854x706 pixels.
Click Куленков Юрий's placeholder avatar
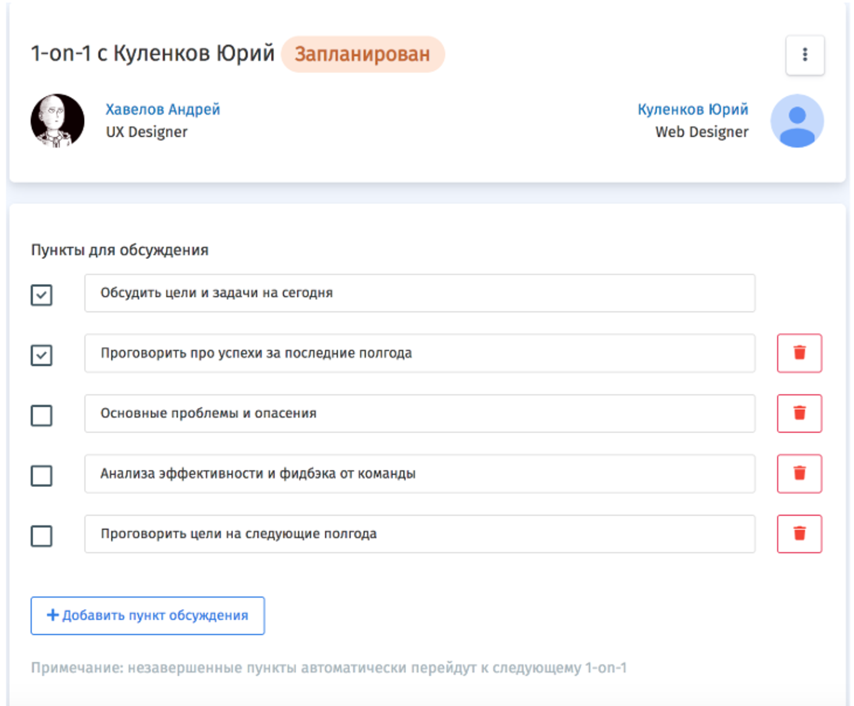point(797,121)
